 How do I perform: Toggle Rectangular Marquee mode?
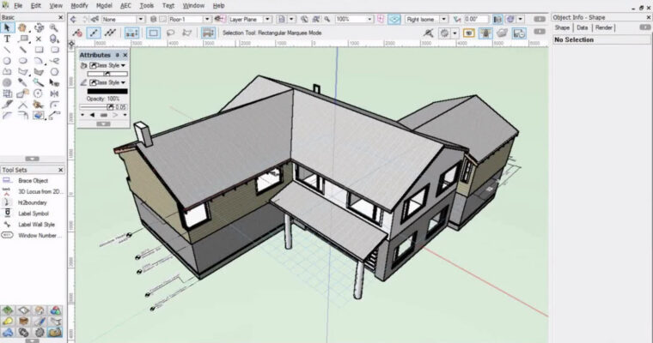153,33
